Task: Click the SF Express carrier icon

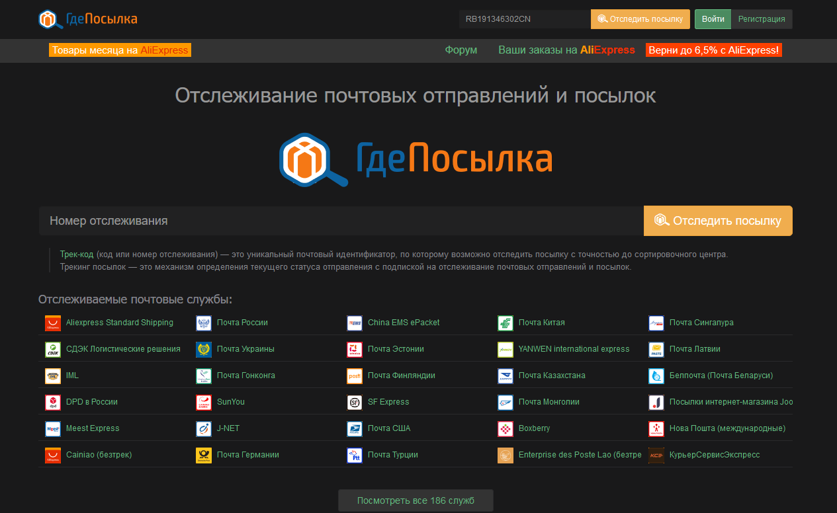Action: coord(355,403)
